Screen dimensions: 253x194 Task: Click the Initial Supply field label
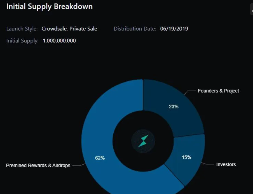(22, 41)
